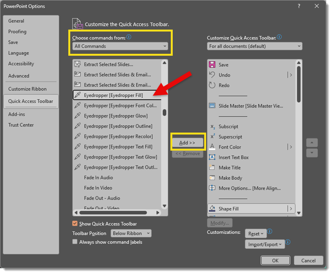Uncheck Show Quick Access Toolbar checkbox

coord(75,223)
